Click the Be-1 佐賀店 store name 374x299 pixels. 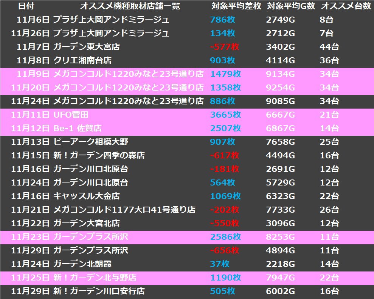click(x=78, y=128)
